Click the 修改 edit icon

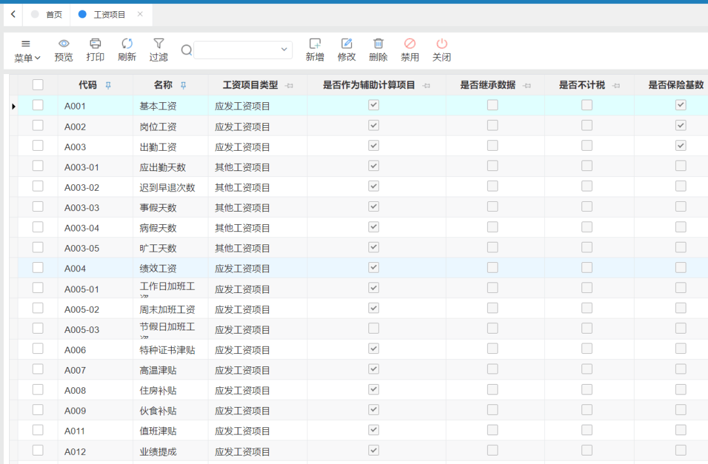pos(347,44)
